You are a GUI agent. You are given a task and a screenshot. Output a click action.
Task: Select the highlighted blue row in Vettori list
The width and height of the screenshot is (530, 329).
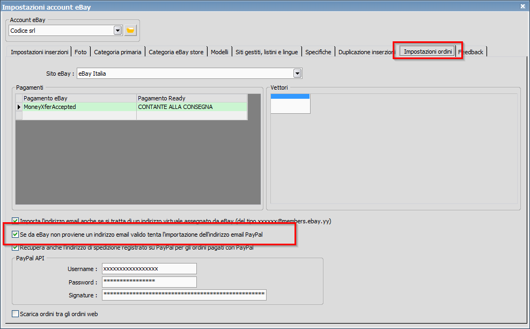pyautogui.click(x=290, y=97)
